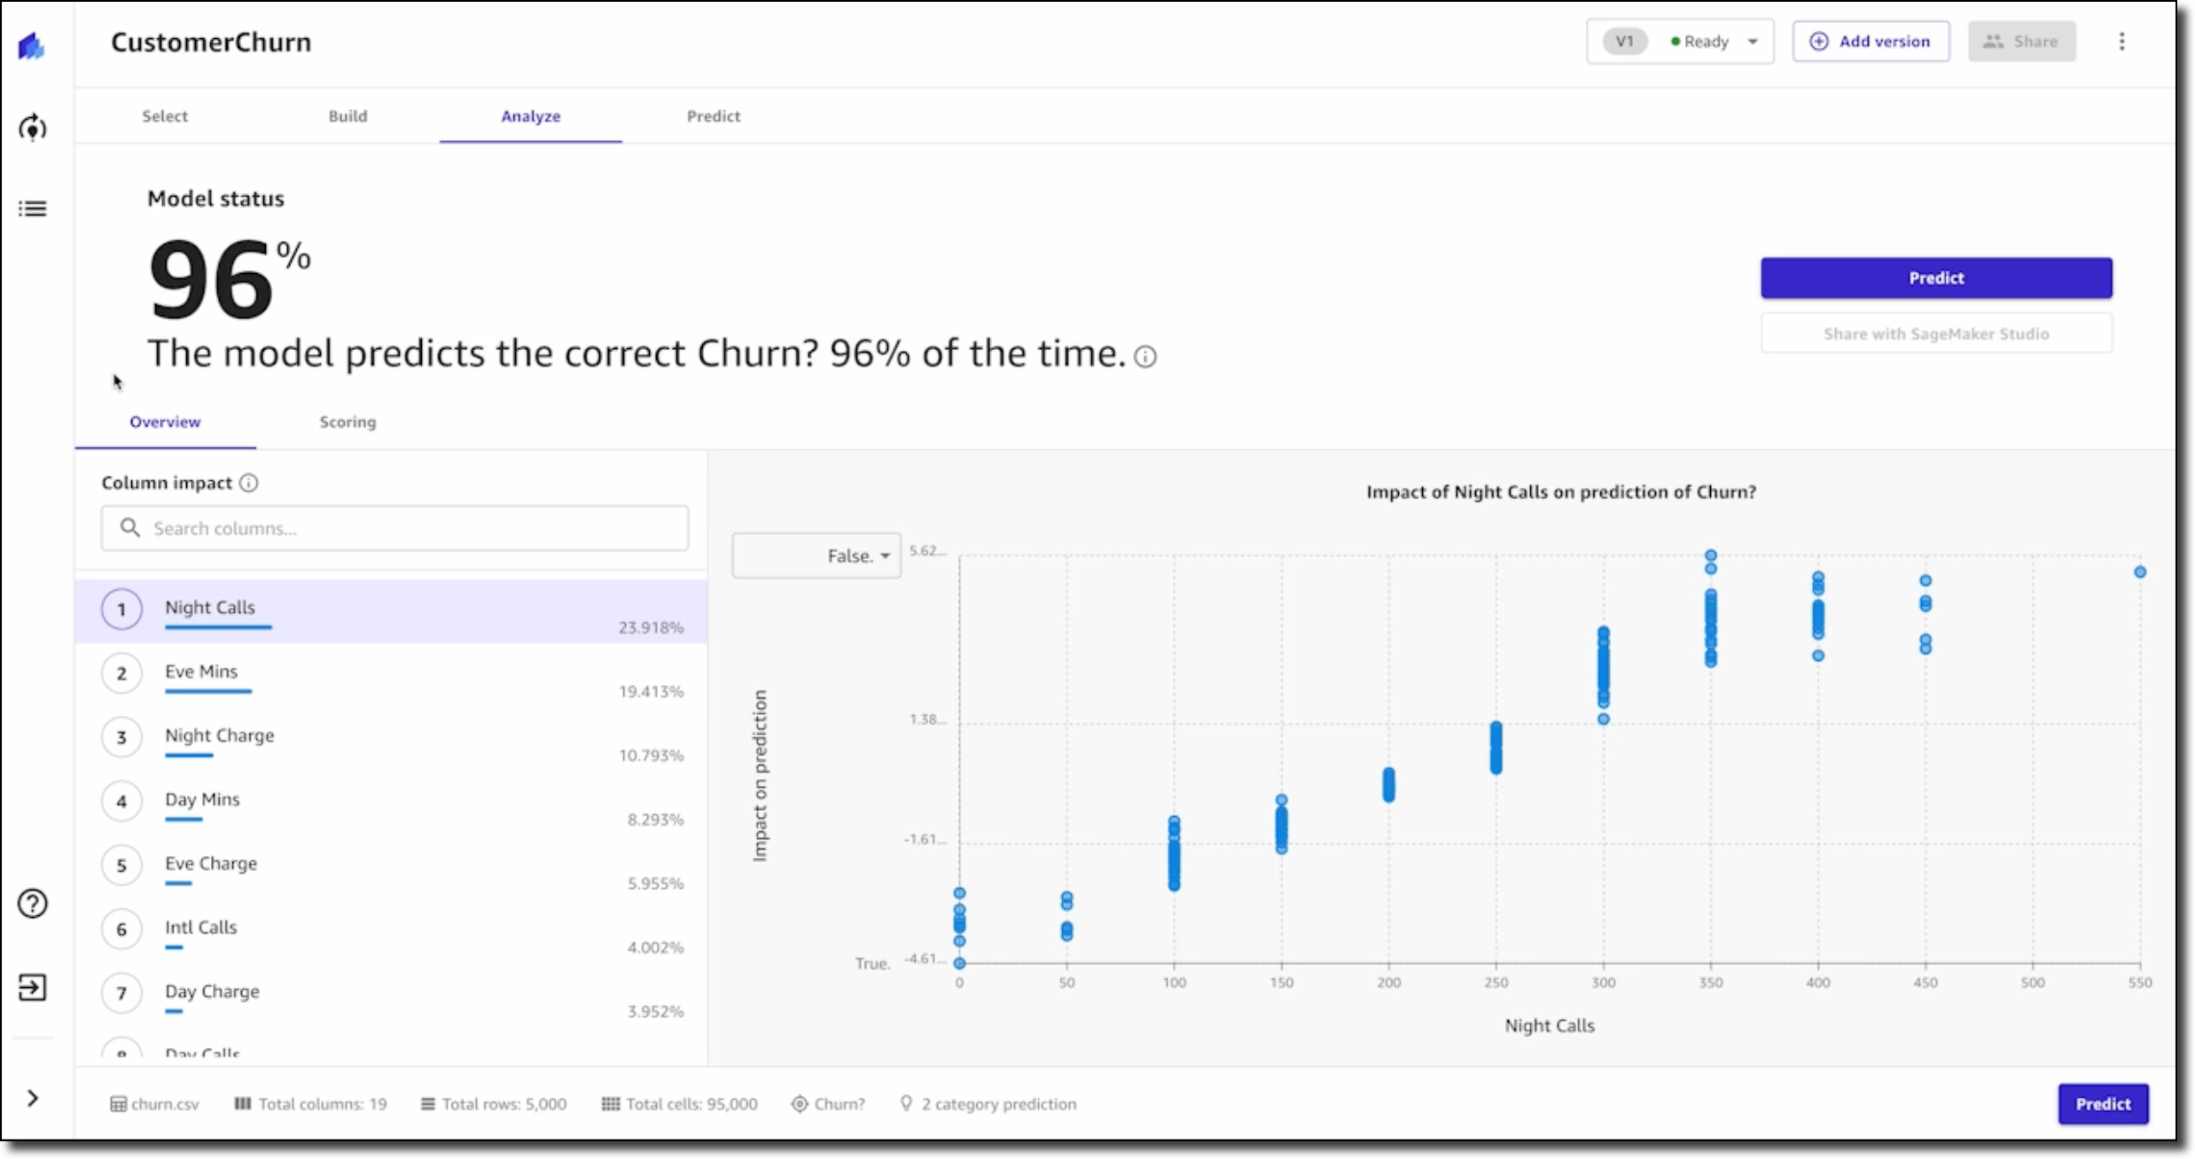This screenshot has height=1159, width=2195.
Task: Switch to the Scoring tab
Action: click(x=348, y=422)
